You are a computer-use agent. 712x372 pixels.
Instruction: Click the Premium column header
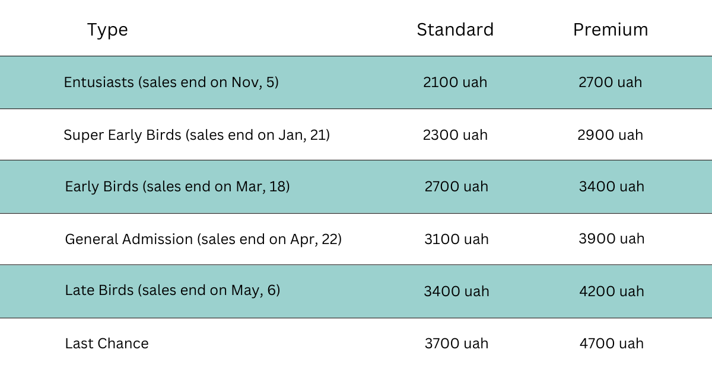pyautogui.click(x=611, y=30)
